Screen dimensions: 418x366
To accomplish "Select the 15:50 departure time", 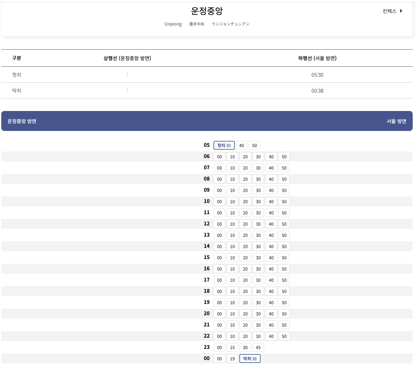I will coord(284,258).
